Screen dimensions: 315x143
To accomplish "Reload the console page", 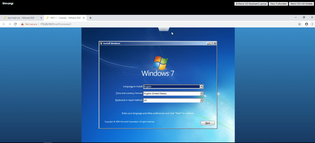I will click(15, 24).
